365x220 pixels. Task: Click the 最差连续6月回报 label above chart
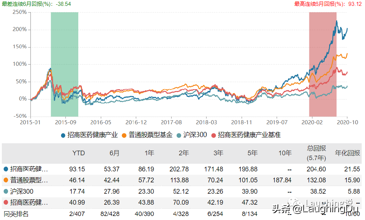pos(36,4)
